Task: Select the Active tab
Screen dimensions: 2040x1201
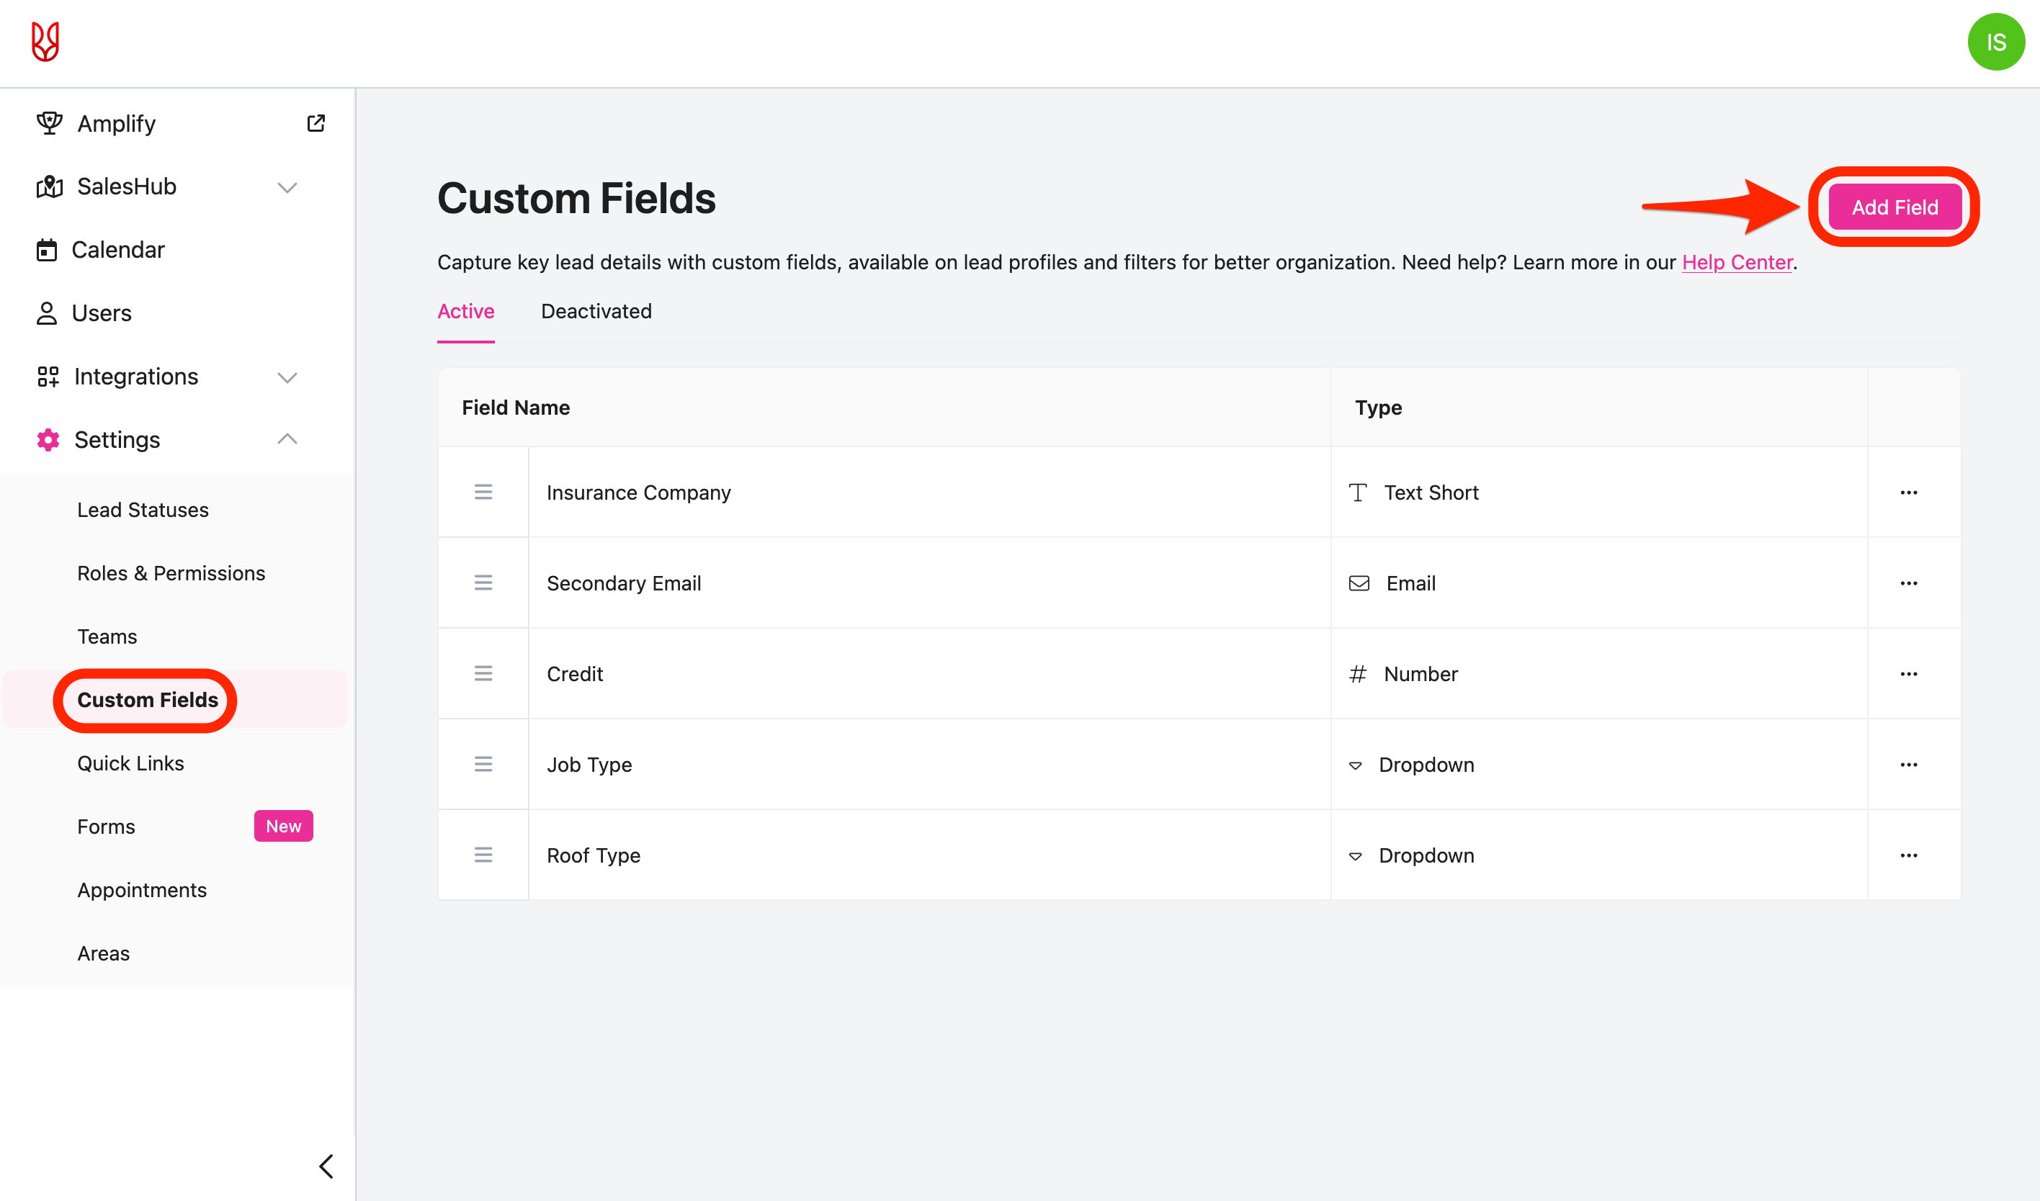Action: click(465, 312)
